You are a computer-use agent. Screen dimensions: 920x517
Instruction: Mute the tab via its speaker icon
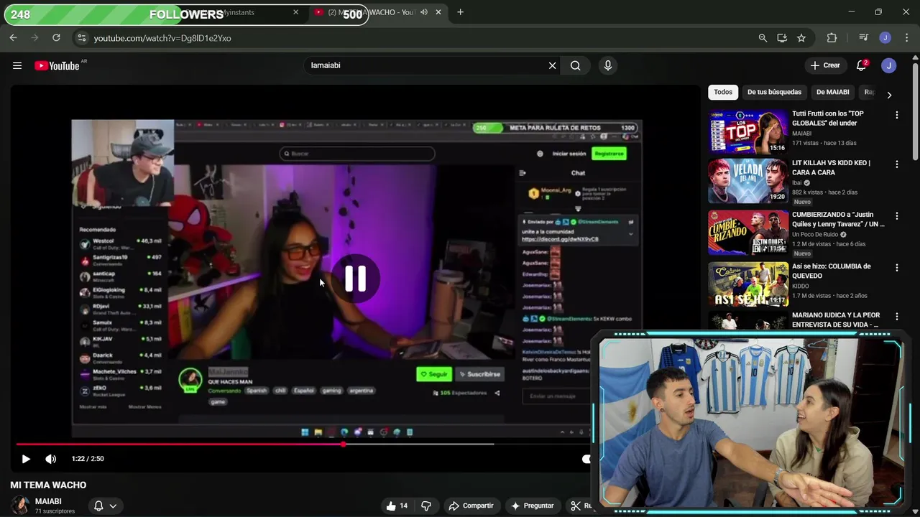coord(424,12)
